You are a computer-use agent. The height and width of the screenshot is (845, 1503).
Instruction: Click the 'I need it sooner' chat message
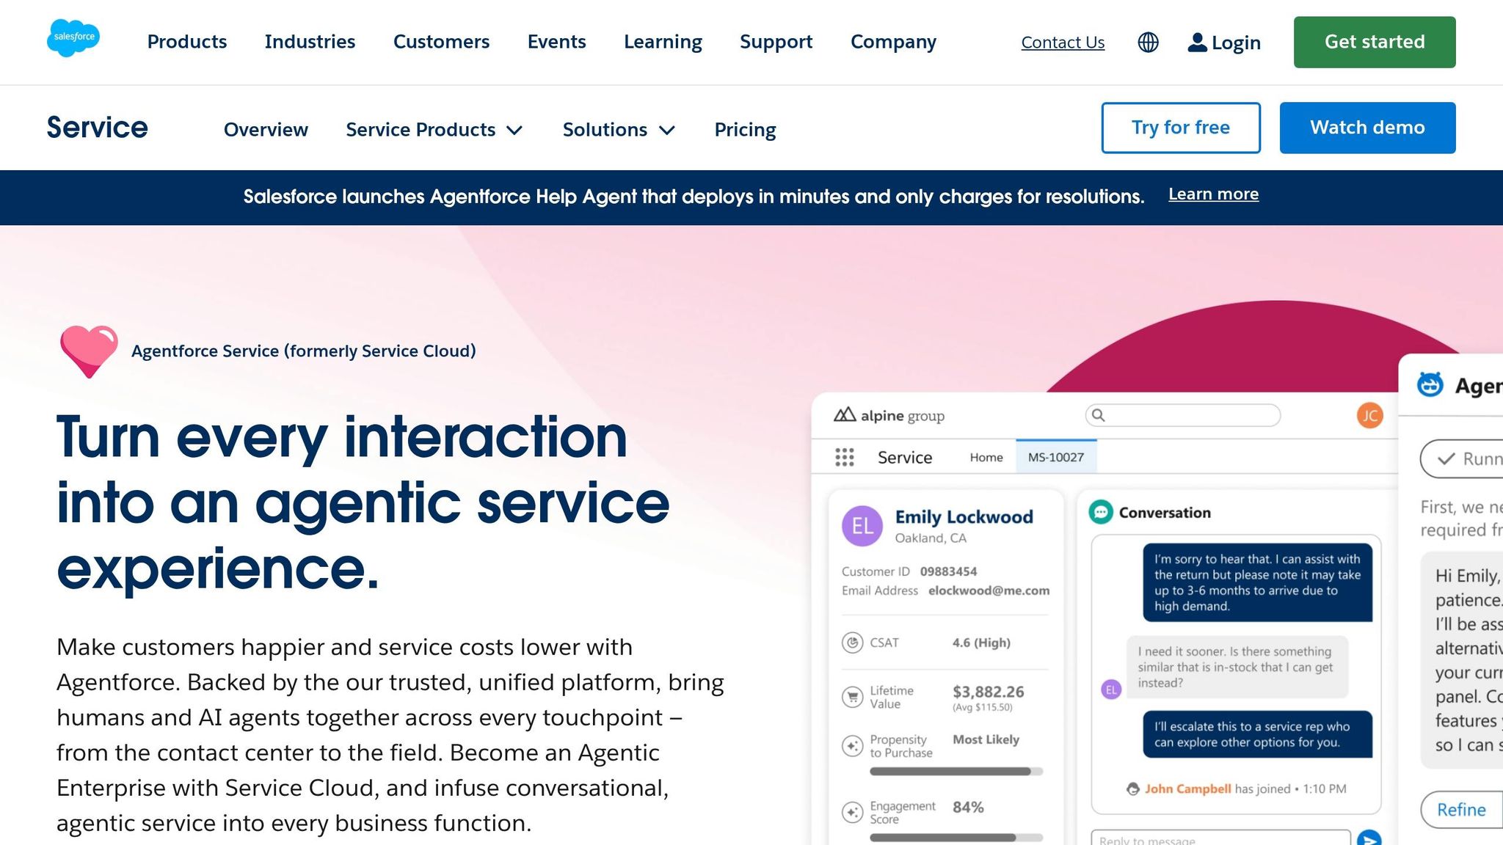(x=1237, y=667)
